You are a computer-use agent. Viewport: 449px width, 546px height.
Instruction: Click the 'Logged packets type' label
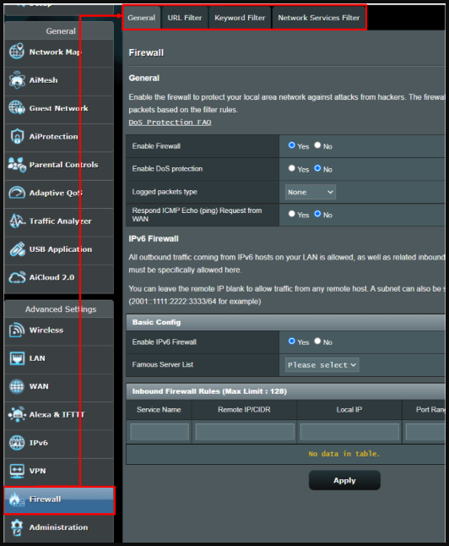[x=165, y=192]
